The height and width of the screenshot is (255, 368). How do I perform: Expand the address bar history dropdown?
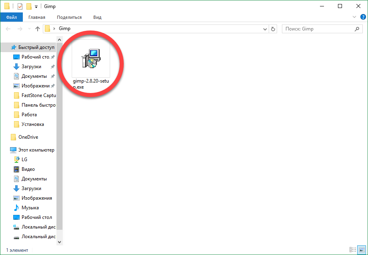point(265,29)
